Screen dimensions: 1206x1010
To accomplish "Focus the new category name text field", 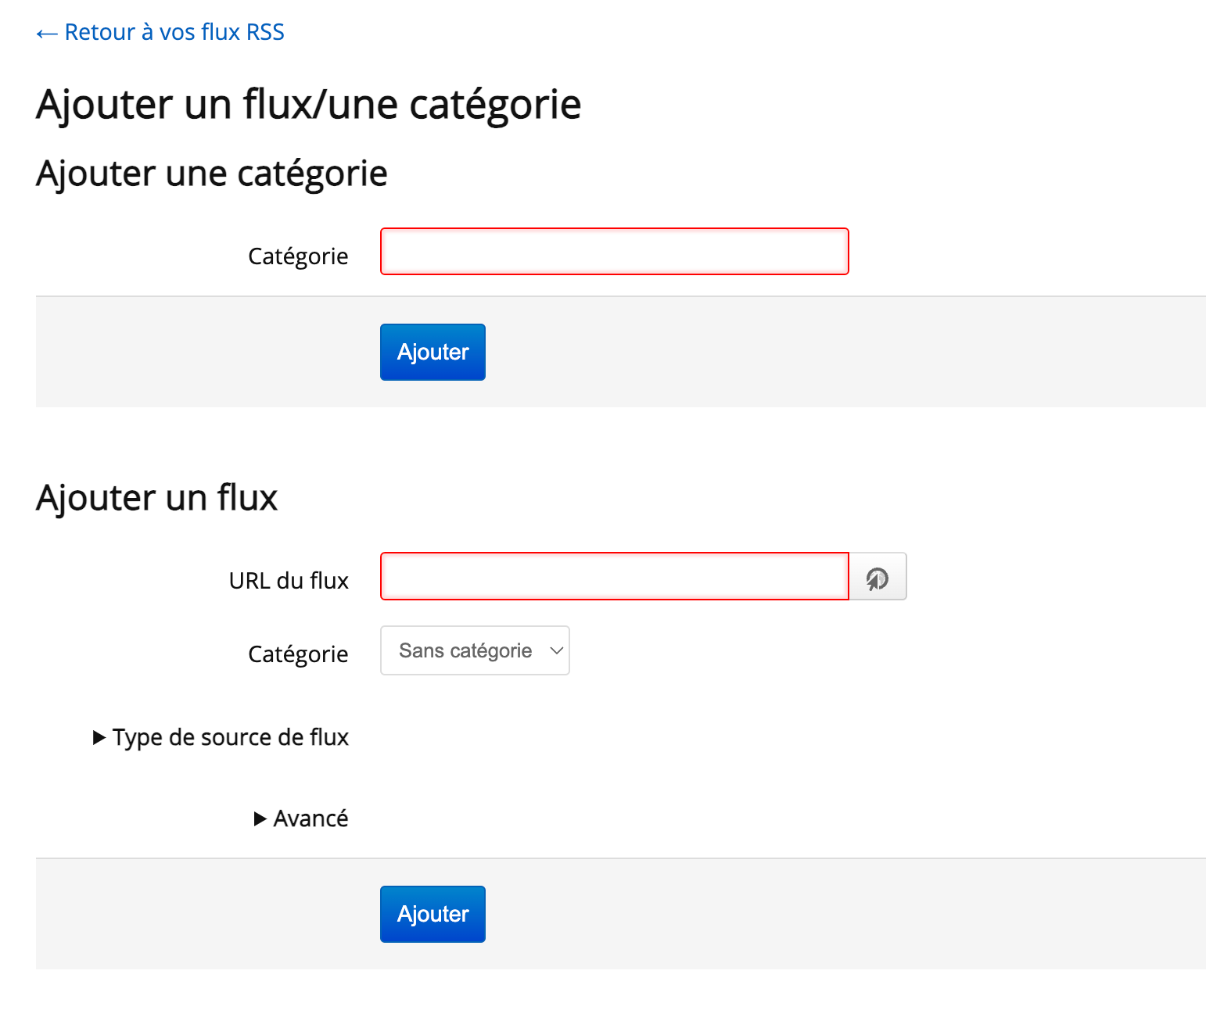I will tap(614, 252).
